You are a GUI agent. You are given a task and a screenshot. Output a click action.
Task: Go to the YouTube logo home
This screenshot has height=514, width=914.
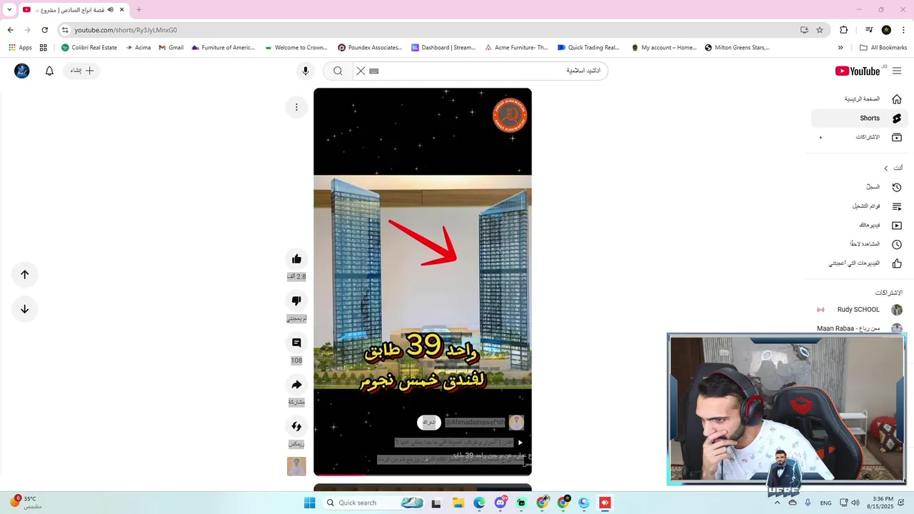point(858,71)
